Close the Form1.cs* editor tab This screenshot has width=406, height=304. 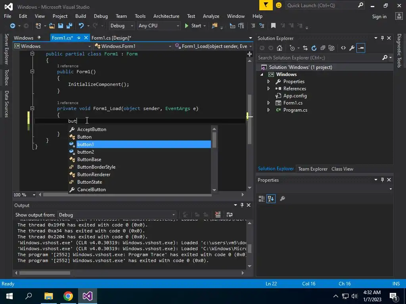pyautogui.click(x=86, y=38)
